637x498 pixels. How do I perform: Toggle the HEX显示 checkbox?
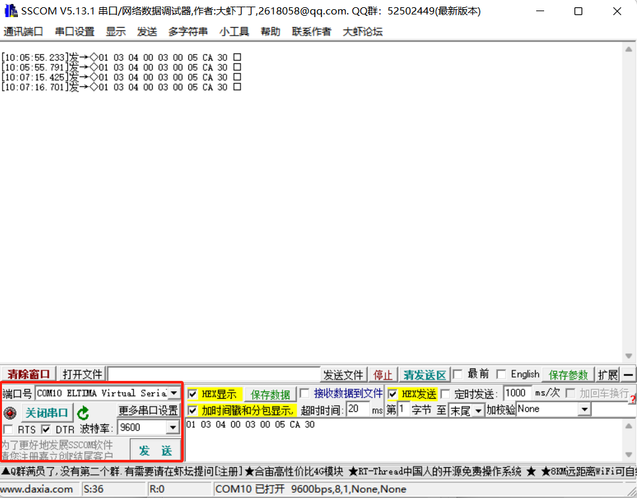[x=192, y=394]
